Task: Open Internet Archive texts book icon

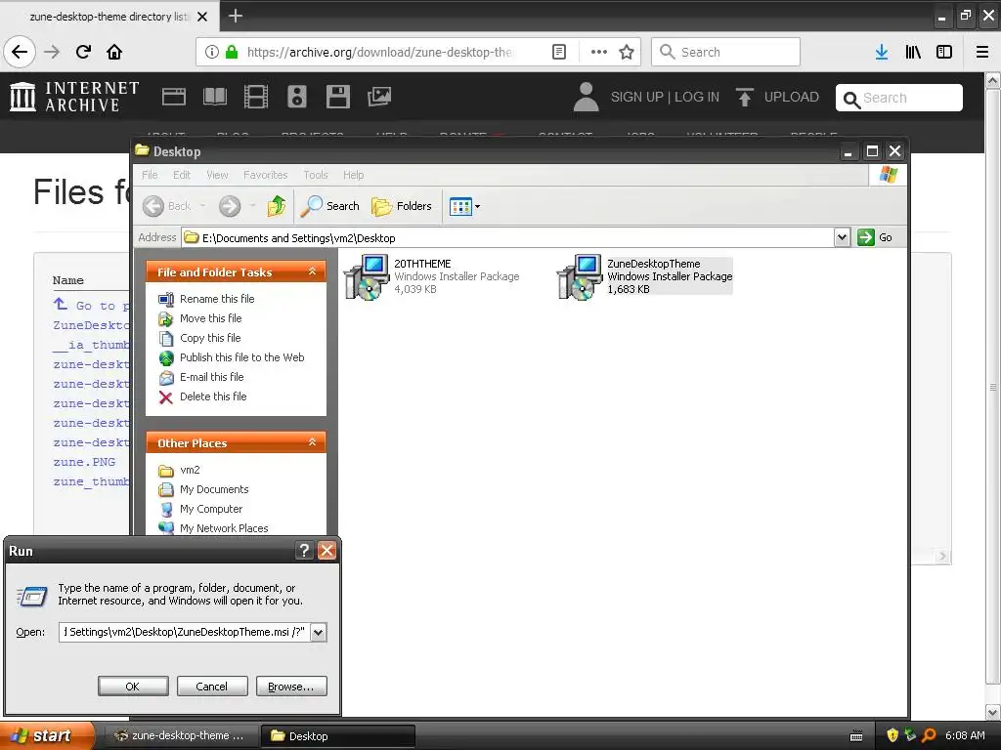Action: [214, 97]
